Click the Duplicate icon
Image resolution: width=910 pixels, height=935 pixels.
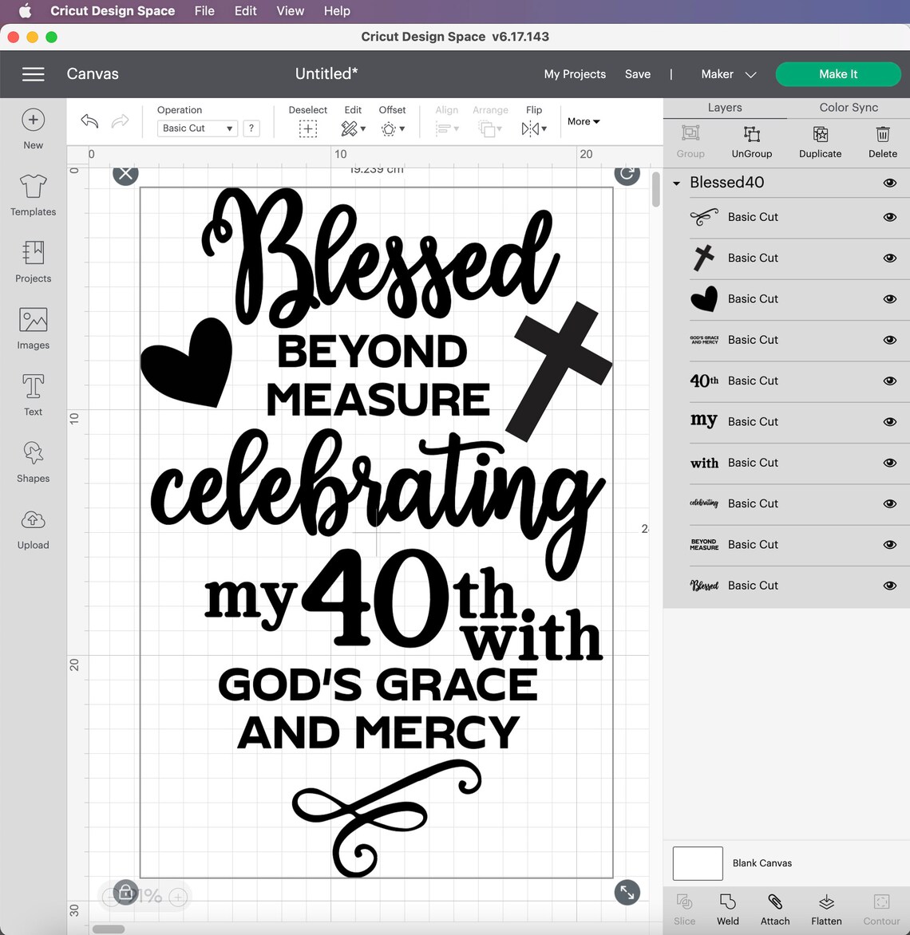click(x=821, y=133)
